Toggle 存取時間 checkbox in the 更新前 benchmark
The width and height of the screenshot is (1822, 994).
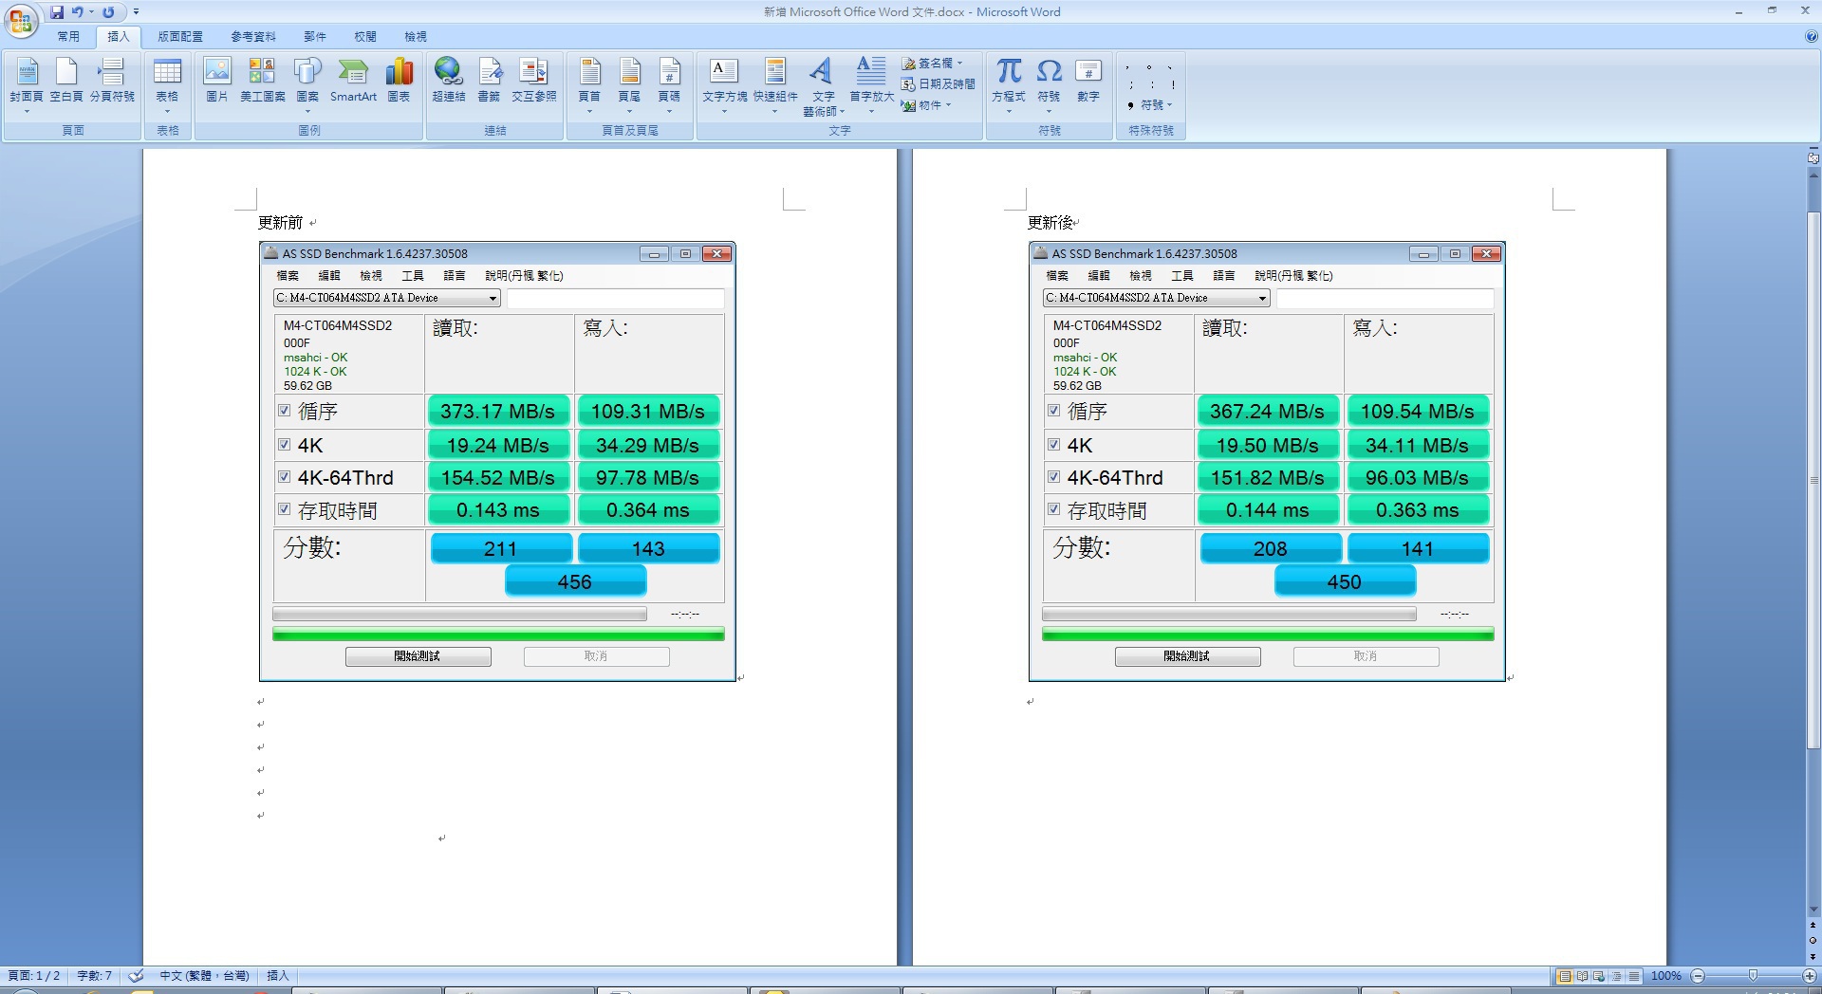pos(284,509)
